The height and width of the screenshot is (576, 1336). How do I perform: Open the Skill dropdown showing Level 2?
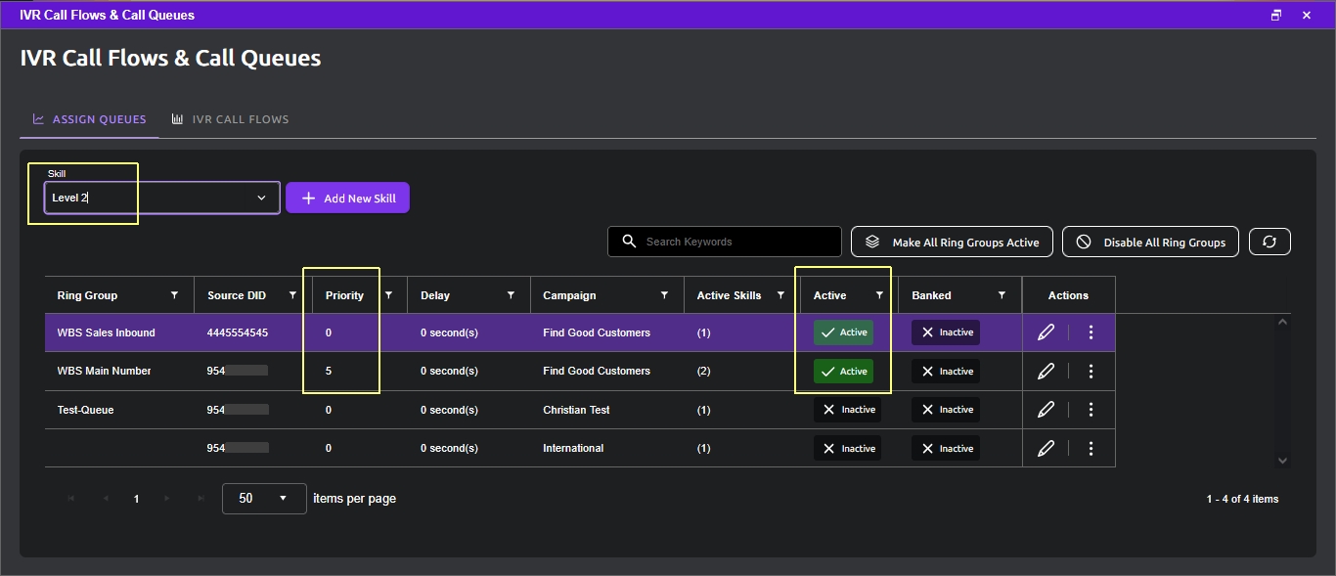pyautogui.click(x=162, y=198)
